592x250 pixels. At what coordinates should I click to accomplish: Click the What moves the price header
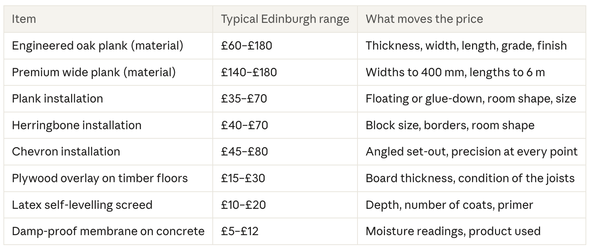(x=471, y=19)
